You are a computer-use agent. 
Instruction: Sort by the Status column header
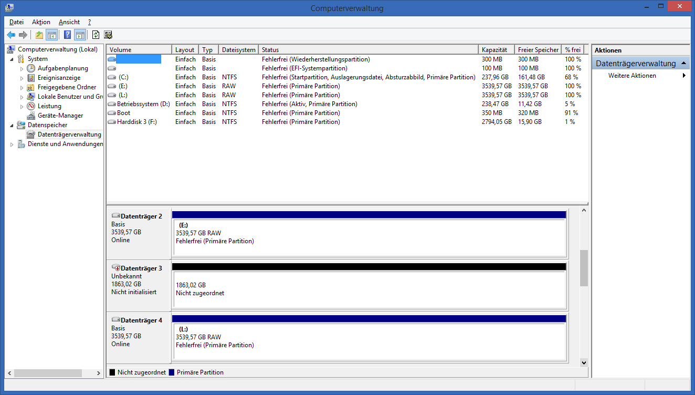coord(368,50)
